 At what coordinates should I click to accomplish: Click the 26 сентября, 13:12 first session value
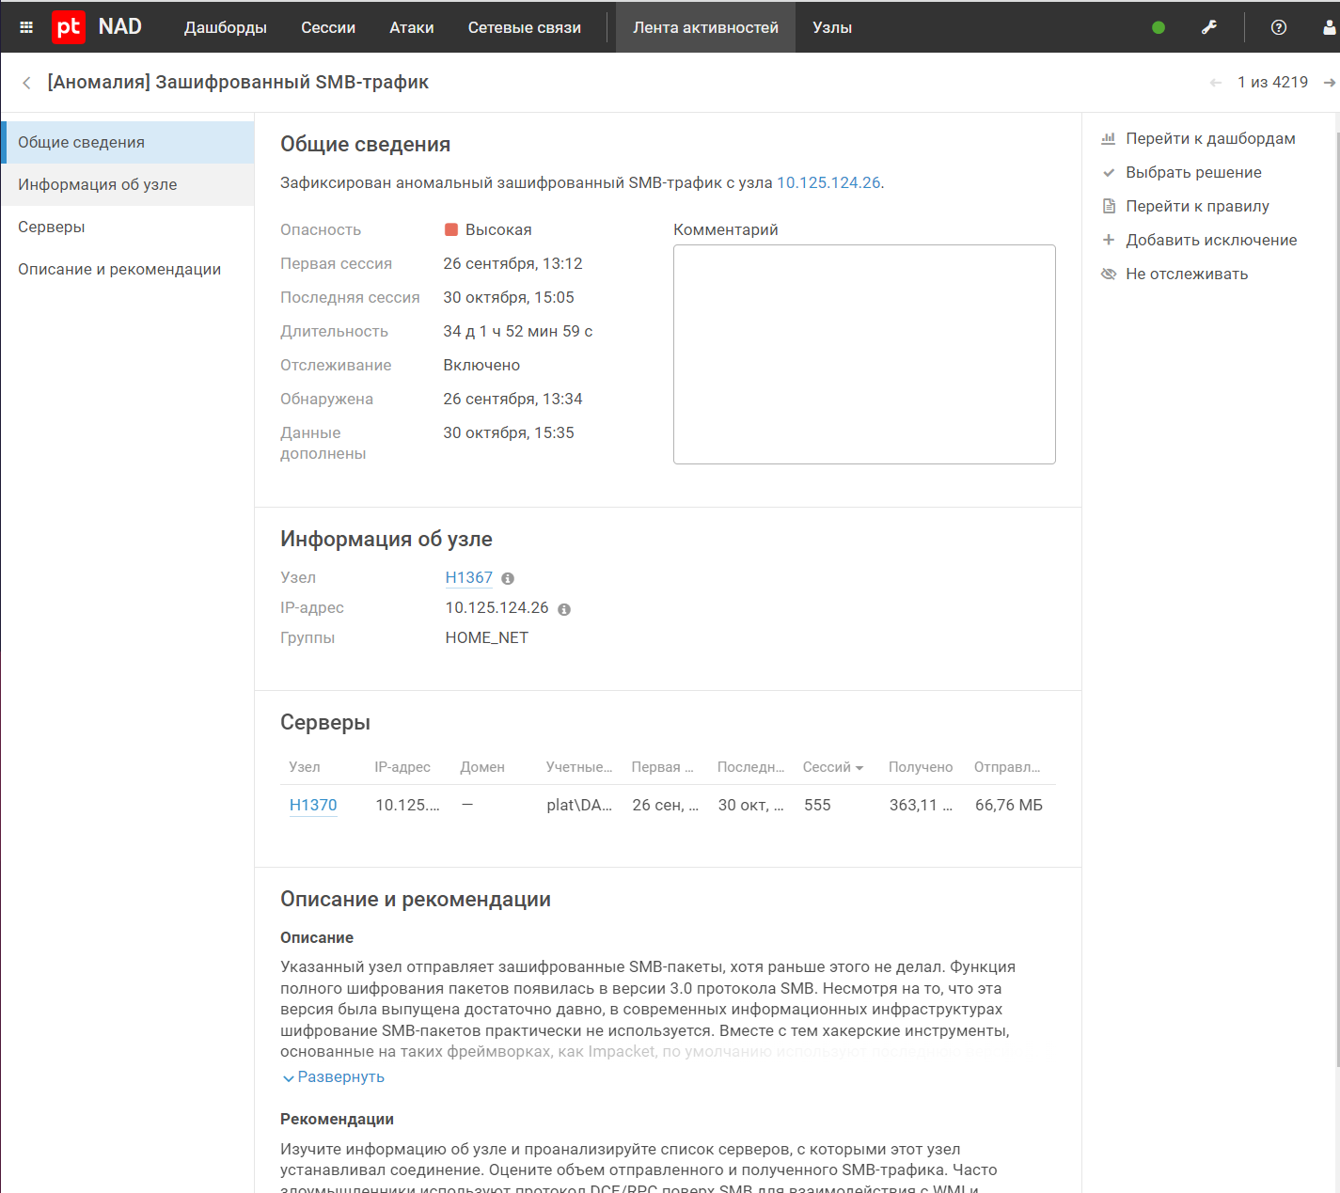coord(513,263)
